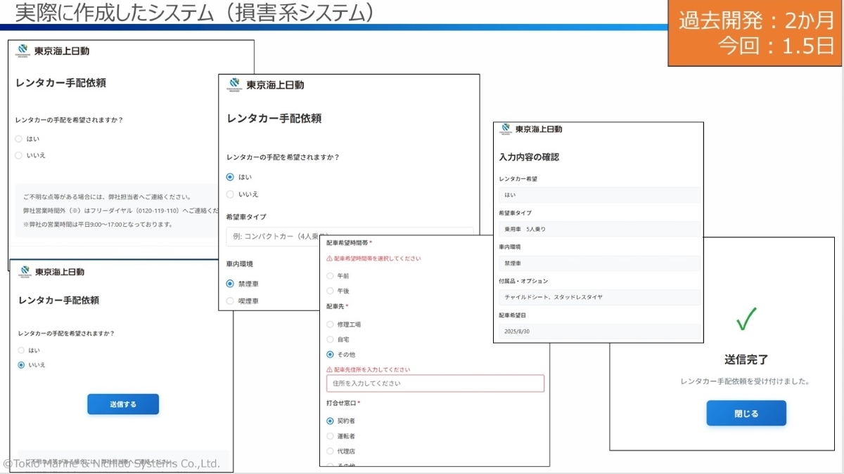Click the 閉じる button on the 送信完了 screen
This screenshot has height=474, width=844.
[x=746, y=414]
